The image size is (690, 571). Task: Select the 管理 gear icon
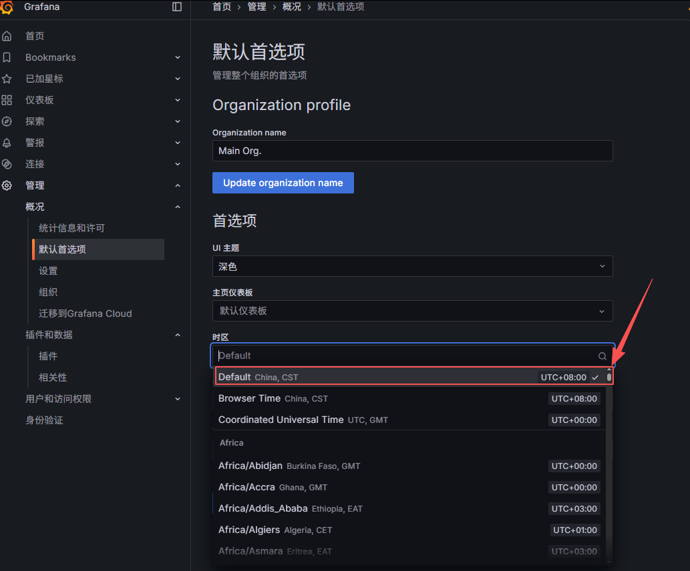tap(8, 185)
